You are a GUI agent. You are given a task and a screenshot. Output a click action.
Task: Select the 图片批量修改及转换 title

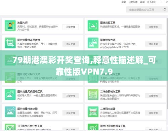click(x=29, y=40)
